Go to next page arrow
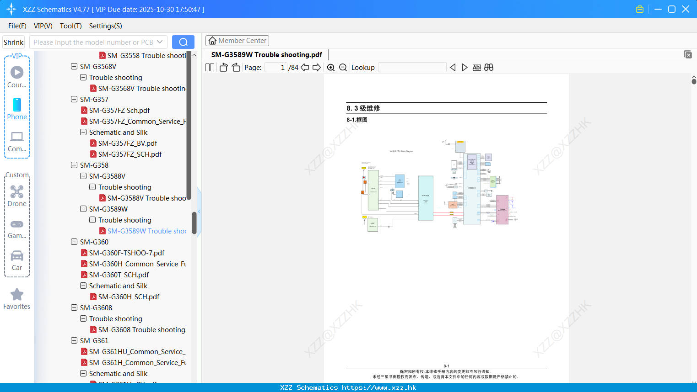The width and height of the screenshot is (697, 392). (317, 68)
